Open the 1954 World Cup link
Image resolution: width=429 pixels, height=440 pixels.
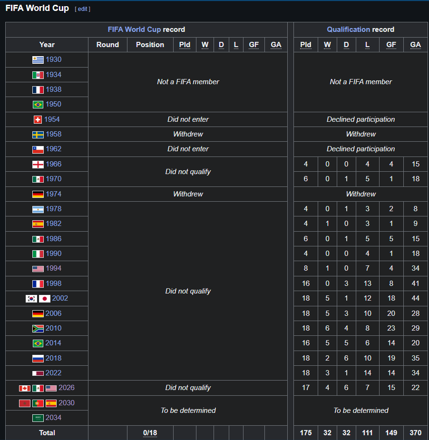click(52, 119)
